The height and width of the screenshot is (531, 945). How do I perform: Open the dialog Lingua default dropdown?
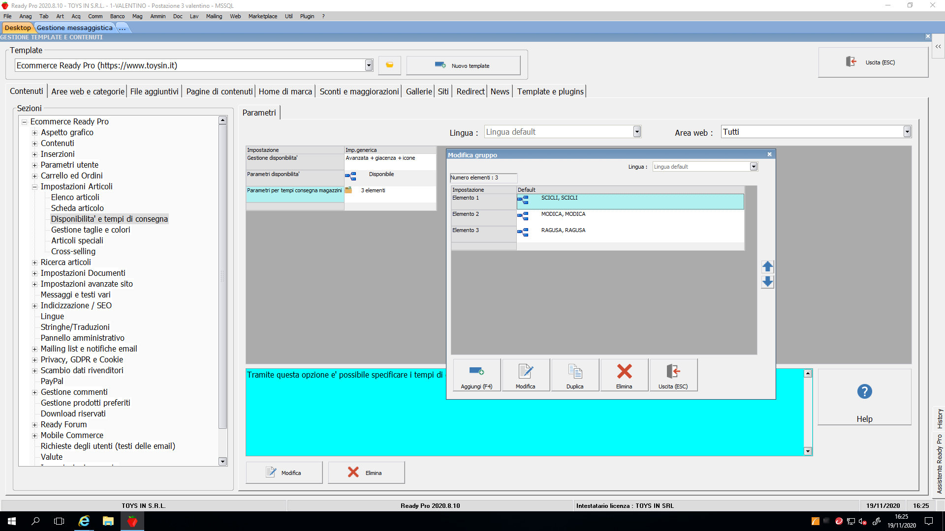[x=753, y=167]
